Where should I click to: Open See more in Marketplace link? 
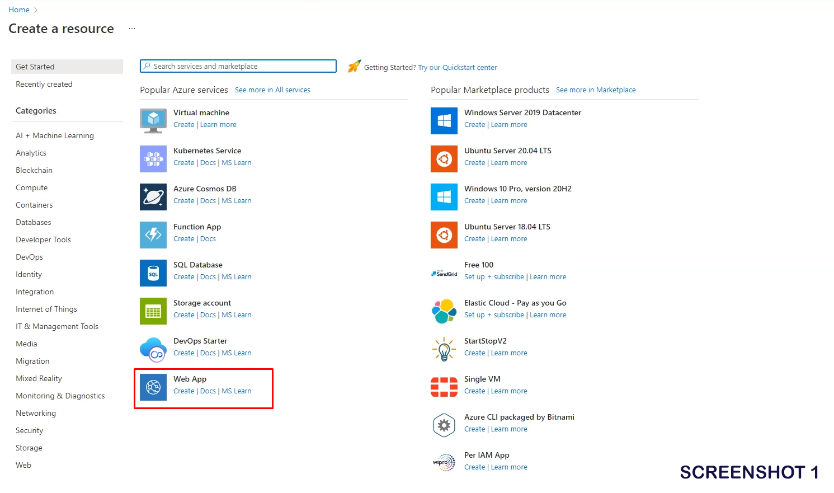(x=595, y=90)
